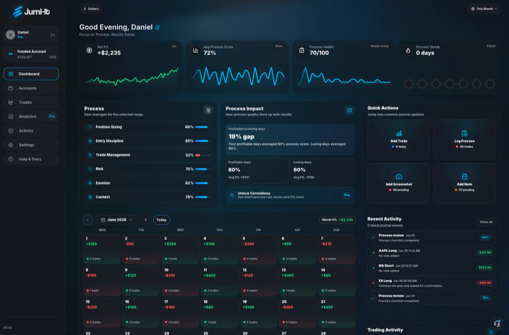Open the This Month range dropdown

pos(484,9)
